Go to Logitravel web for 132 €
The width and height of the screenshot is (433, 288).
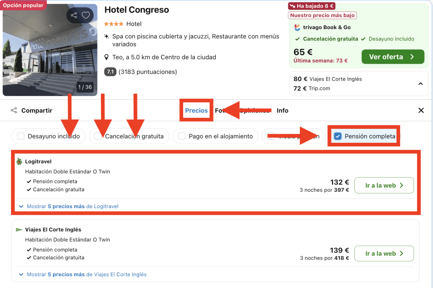[x=384, y=185]
